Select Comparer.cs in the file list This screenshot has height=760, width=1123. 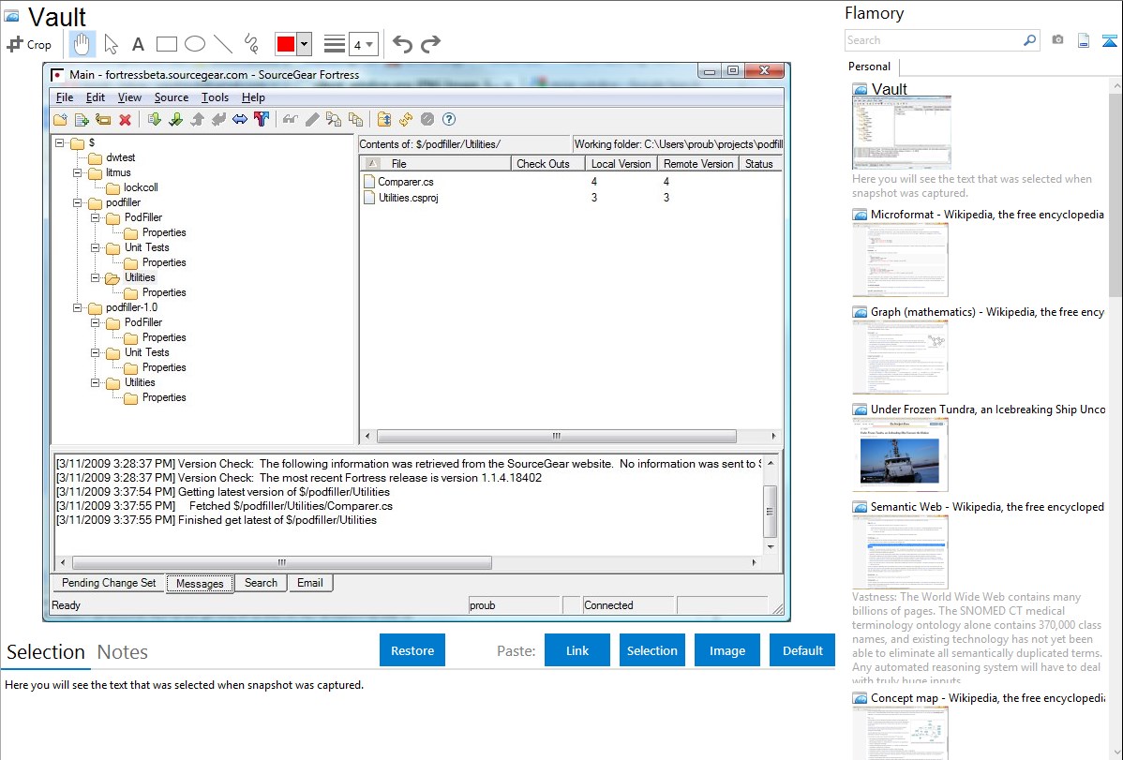[405, 182]
